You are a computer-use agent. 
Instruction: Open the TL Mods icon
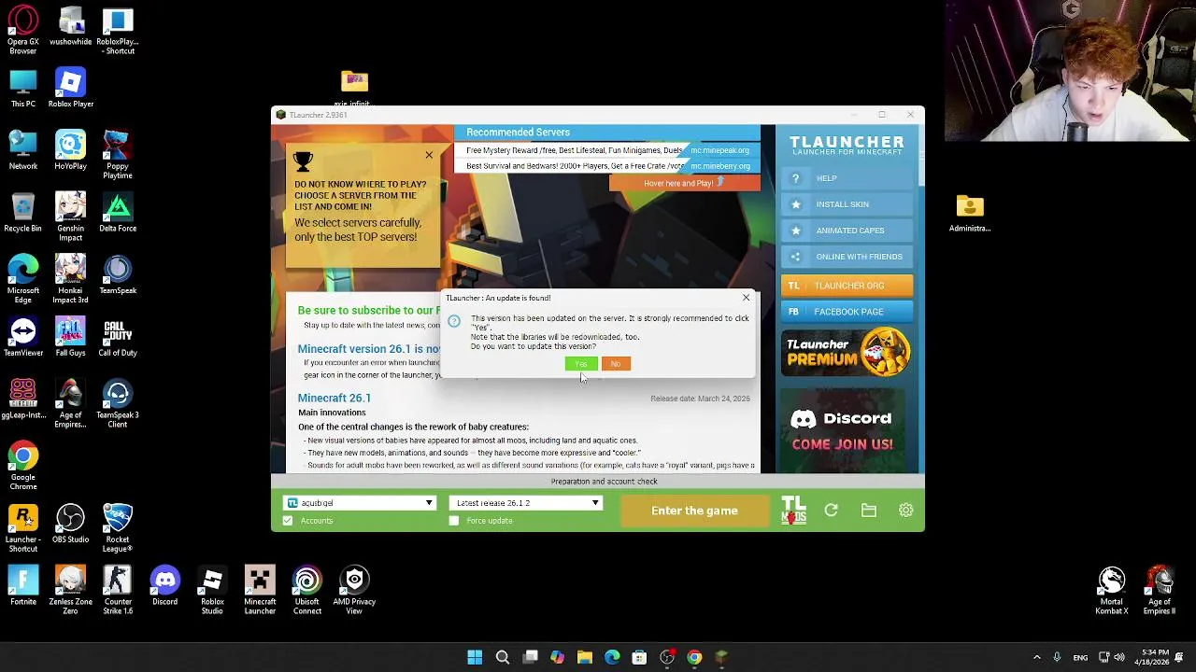click(x=793, y=511)
